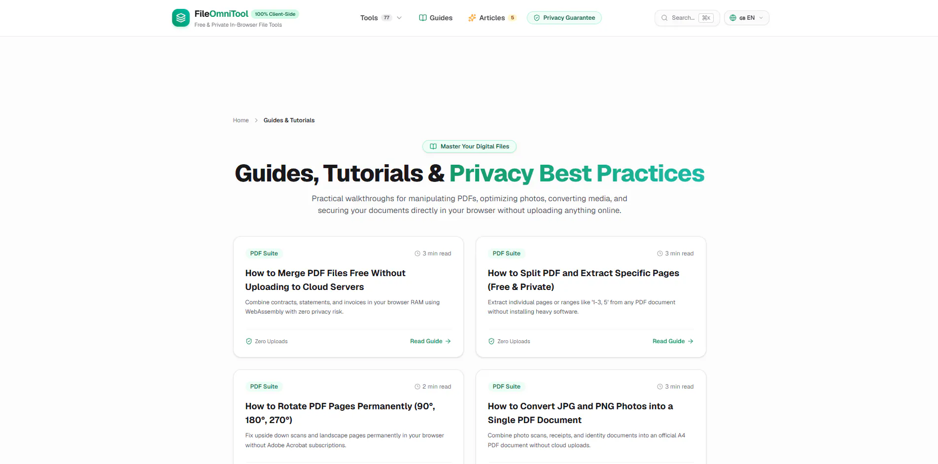Viewport: 938px width, 464px height.
Task: Click PDF Suite tag on Rotate PDF card
Action: click(264, 387)
